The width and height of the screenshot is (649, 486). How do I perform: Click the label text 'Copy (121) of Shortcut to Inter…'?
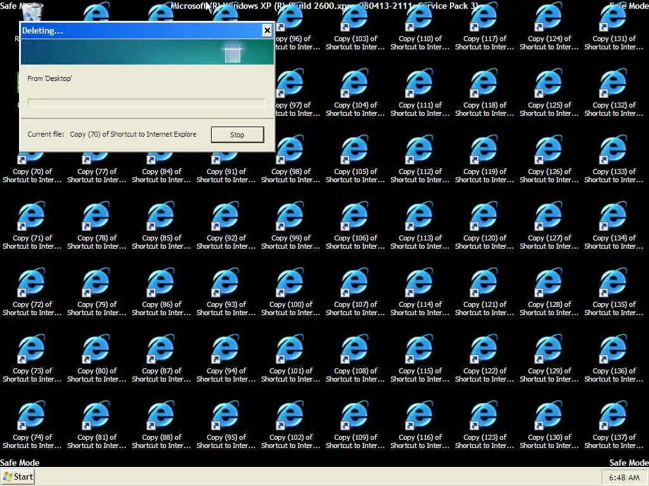point(484,309)
